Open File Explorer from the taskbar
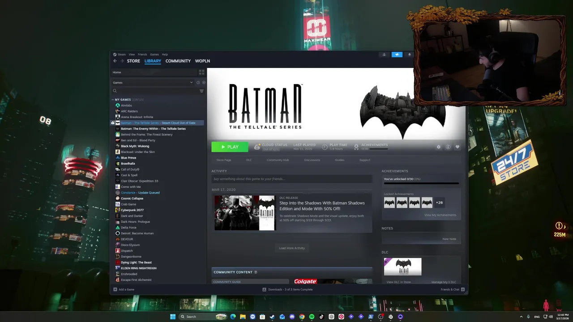The image size is (573, 322). (243, 317)
